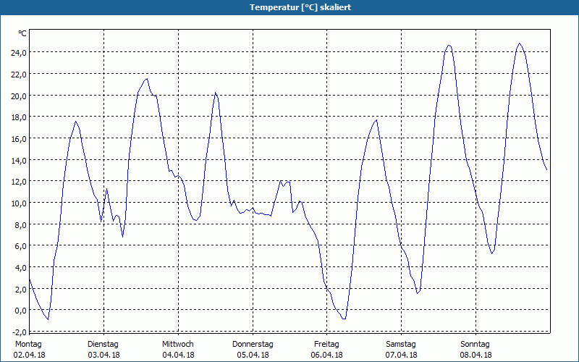Viewport: 579px width, 362px height.
Task: Click the 24,0 value on temperature axis
Action: click(x=19, y=52)
